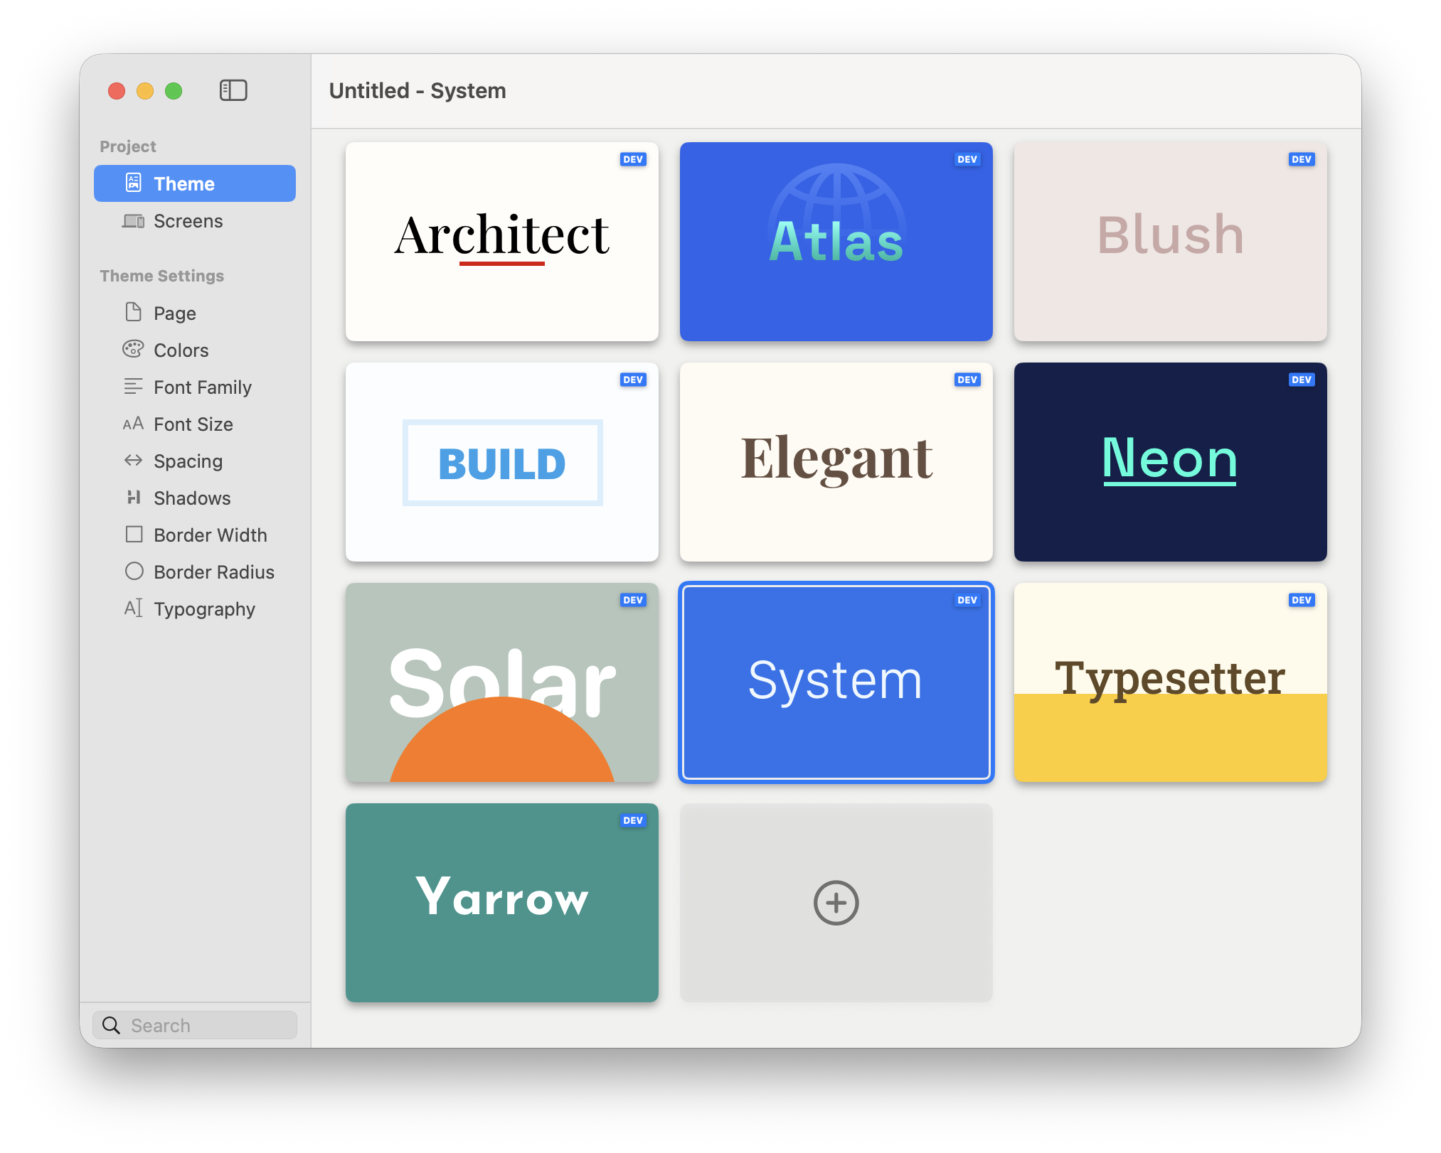
Task: Go to Font Family settings
Action: coord(195,387)
